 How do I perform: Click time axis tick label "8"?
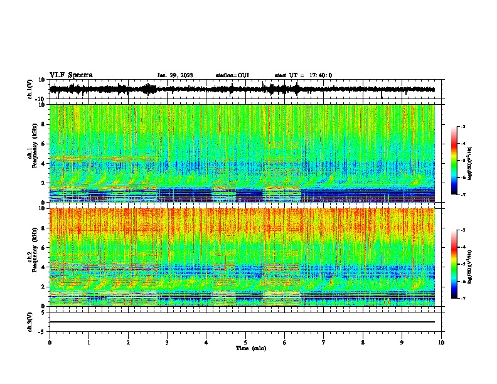coord(363,343)
